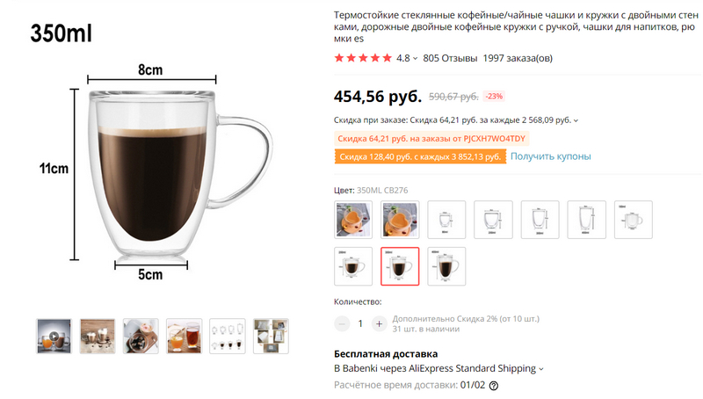View the latte glasses thumbnail image

(98, 337)
